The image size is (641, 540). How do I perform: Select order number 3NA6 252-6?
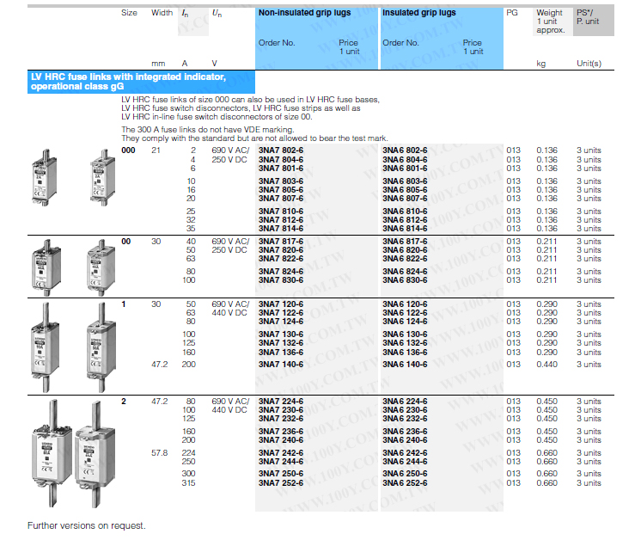pyautogui.click(x=405, y=483)
